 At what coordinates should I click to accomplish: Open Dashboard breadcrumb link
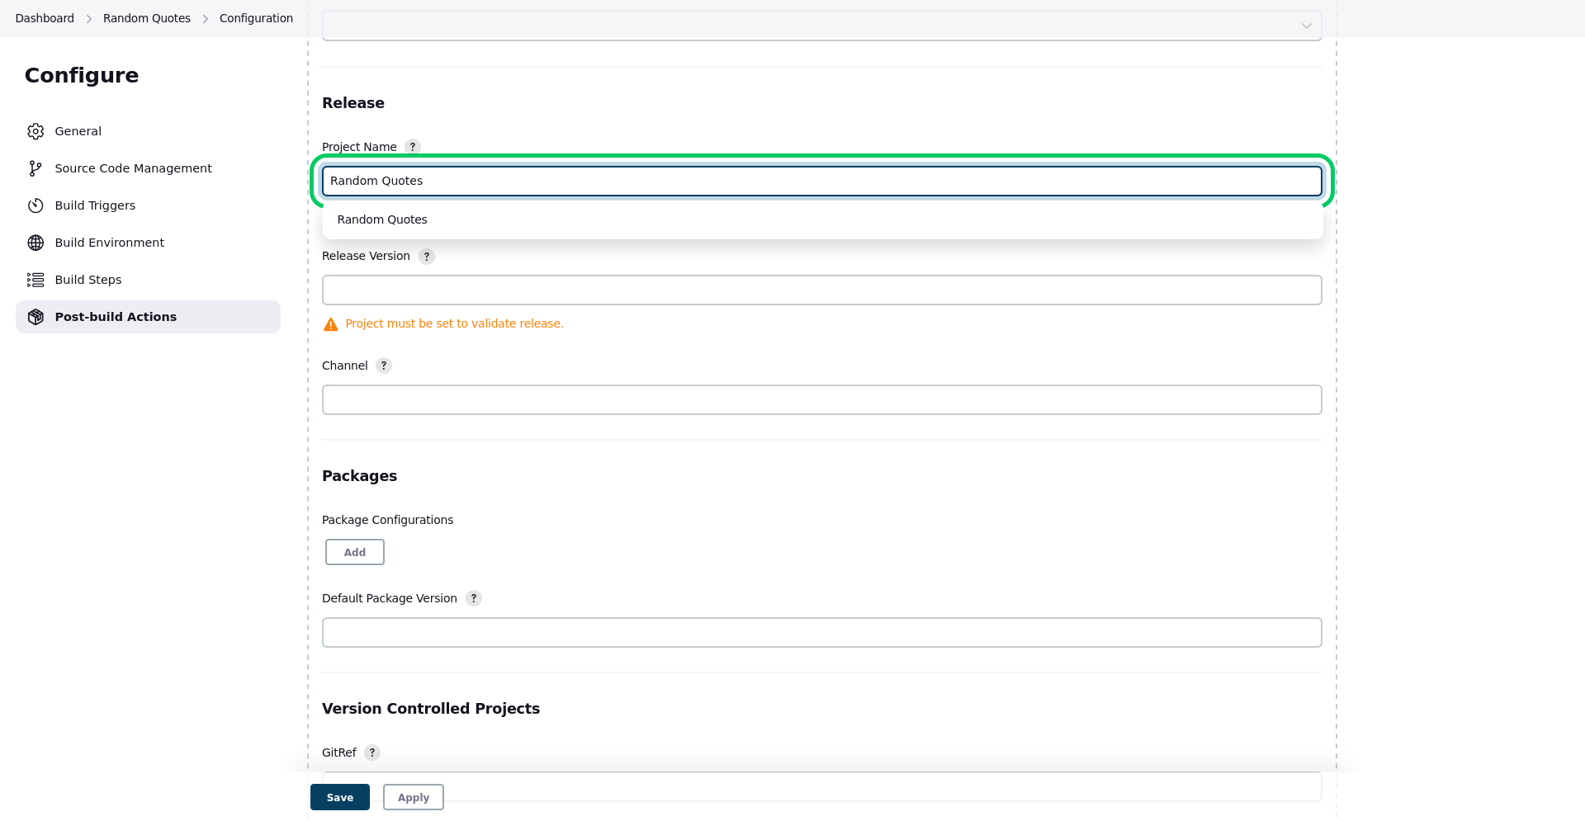click(x=45, y=18)
